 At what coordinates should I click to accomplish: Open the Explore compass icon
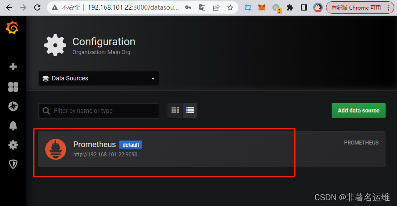point(13,106)
